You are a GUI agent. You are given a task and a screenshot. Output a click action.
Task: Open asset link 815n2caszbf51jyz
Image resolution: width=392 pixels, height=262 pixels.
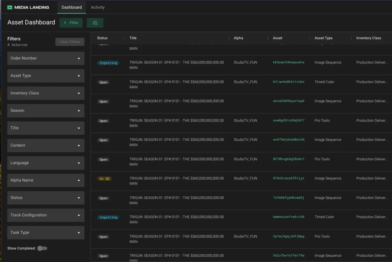pos(289,178)
